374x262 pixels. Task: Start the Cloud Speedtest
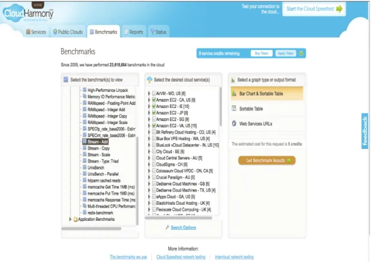[x=314, y=9]
